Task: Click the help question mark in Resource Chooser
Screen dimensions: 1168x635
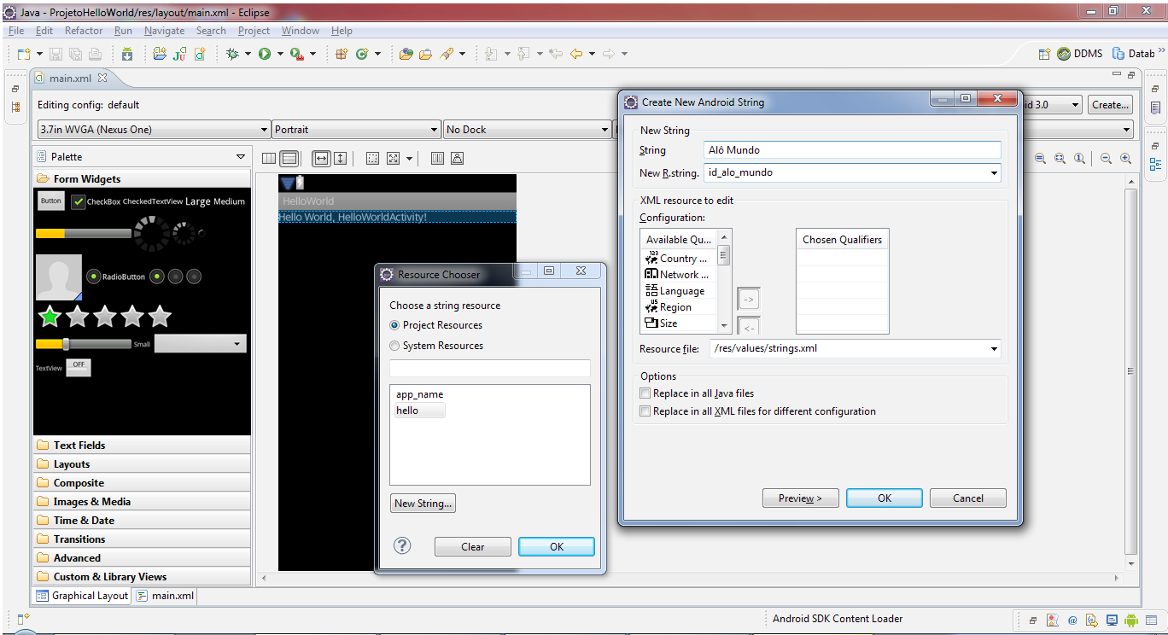Action: (x=402, y=545)
